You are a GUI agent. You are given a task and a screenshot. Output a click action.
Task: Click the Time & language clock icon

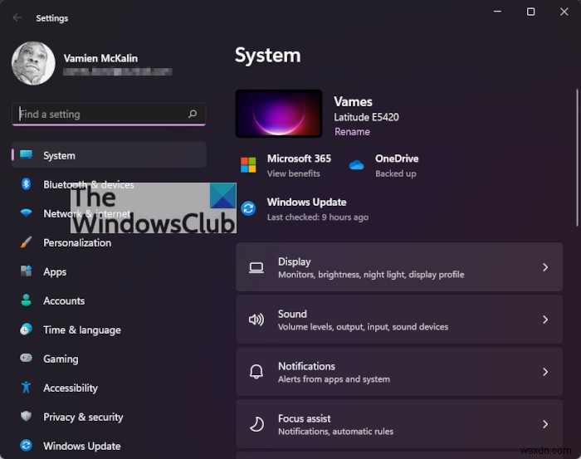(26, 330)
